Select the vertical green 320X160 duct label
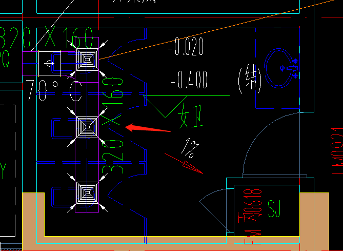The width and height of the screenshot is (343, 251). [x=112, y=126]
